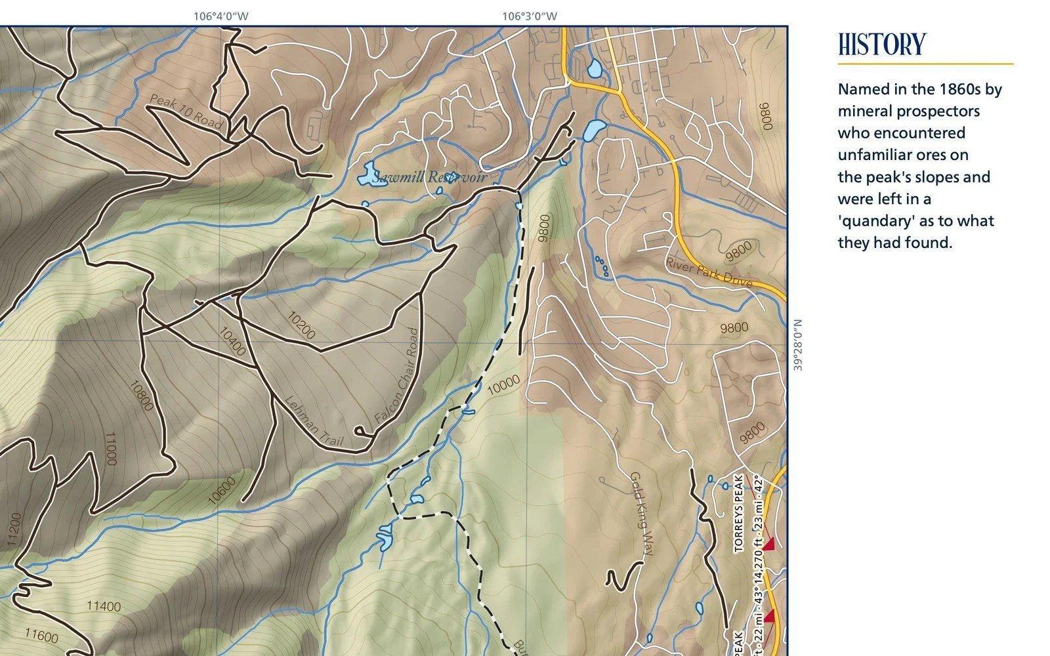Screen dimensions: 1050x656
Task: Click the 11200 contour elevation label
Action: coord(14,529)
